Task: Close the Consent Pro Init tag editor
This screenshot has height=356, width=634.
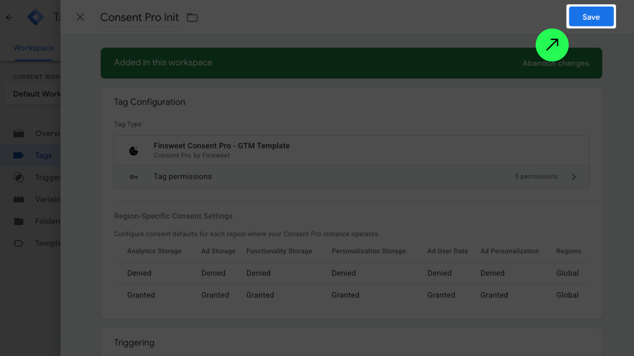Action: click(x=80, y=17)
